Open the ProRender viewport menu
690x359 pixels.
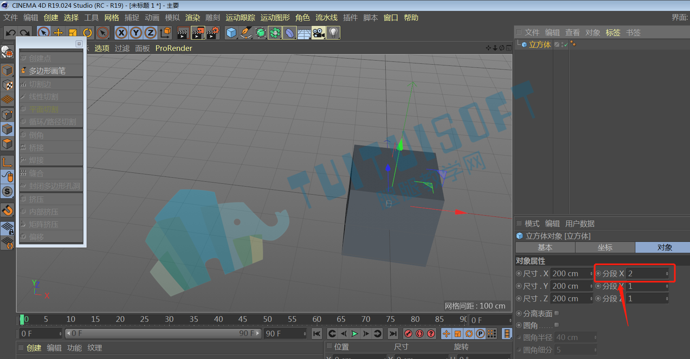pos(174,48)
